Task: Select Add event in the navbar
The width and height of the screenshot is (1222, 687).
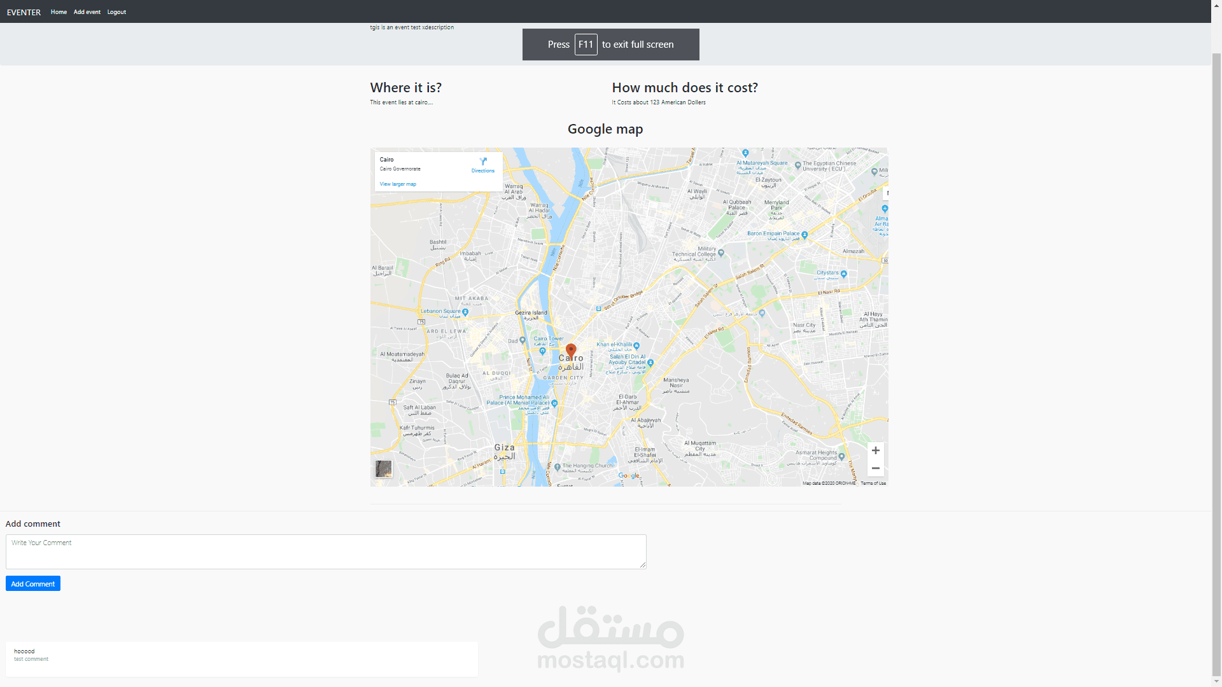Action: click(87, 11)
